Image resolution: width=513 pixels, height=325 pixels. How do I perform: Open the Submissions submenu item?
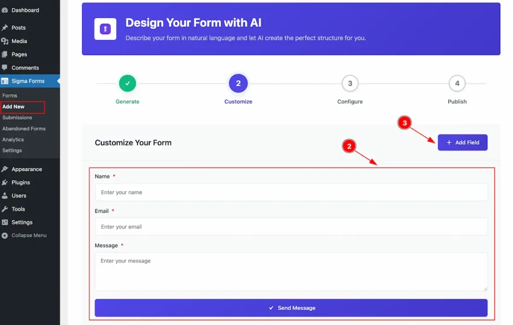click(x=17, y=117)
